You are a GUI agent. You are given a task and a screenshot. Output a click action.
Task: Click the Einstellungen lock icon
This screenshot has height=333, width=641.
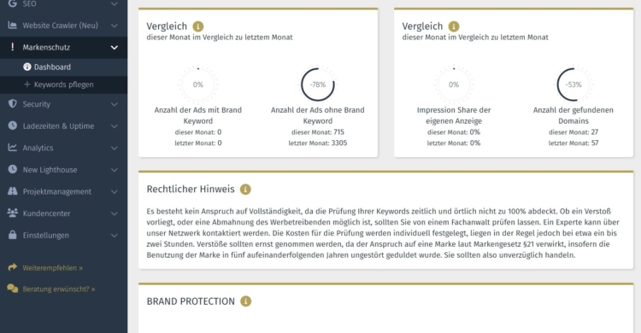[x=13, y=235]
